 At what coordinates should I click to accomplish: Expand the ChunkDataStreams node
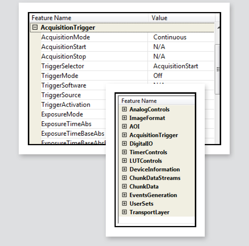point(125,178)
